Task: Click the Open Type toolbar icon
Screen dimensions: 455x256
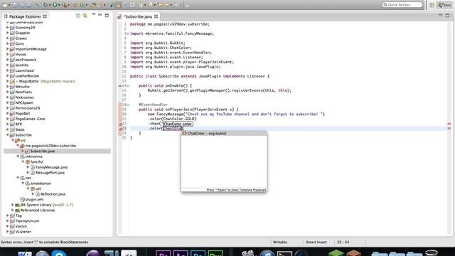Action: pos(93,5)
